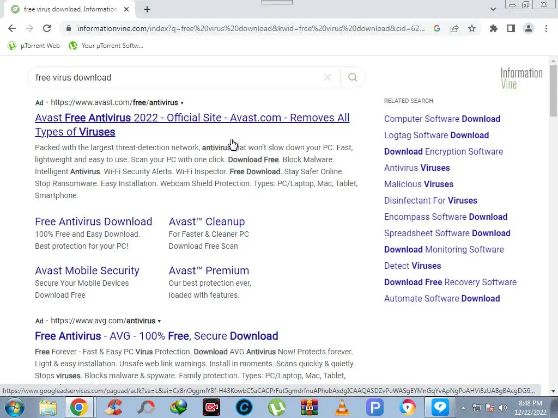Open the volume control in the tray

503,408
